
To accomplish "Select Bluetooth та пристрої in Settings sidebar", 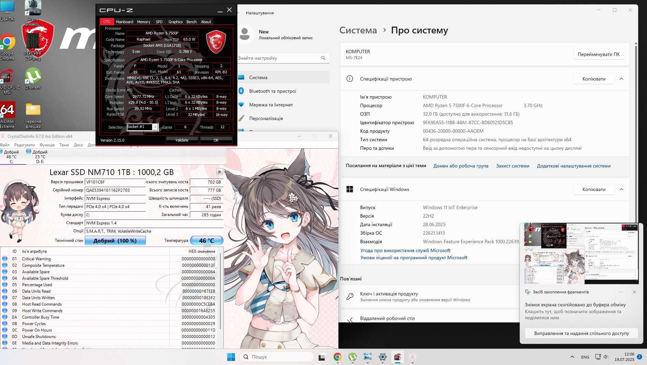I will (x=283, y=91).
